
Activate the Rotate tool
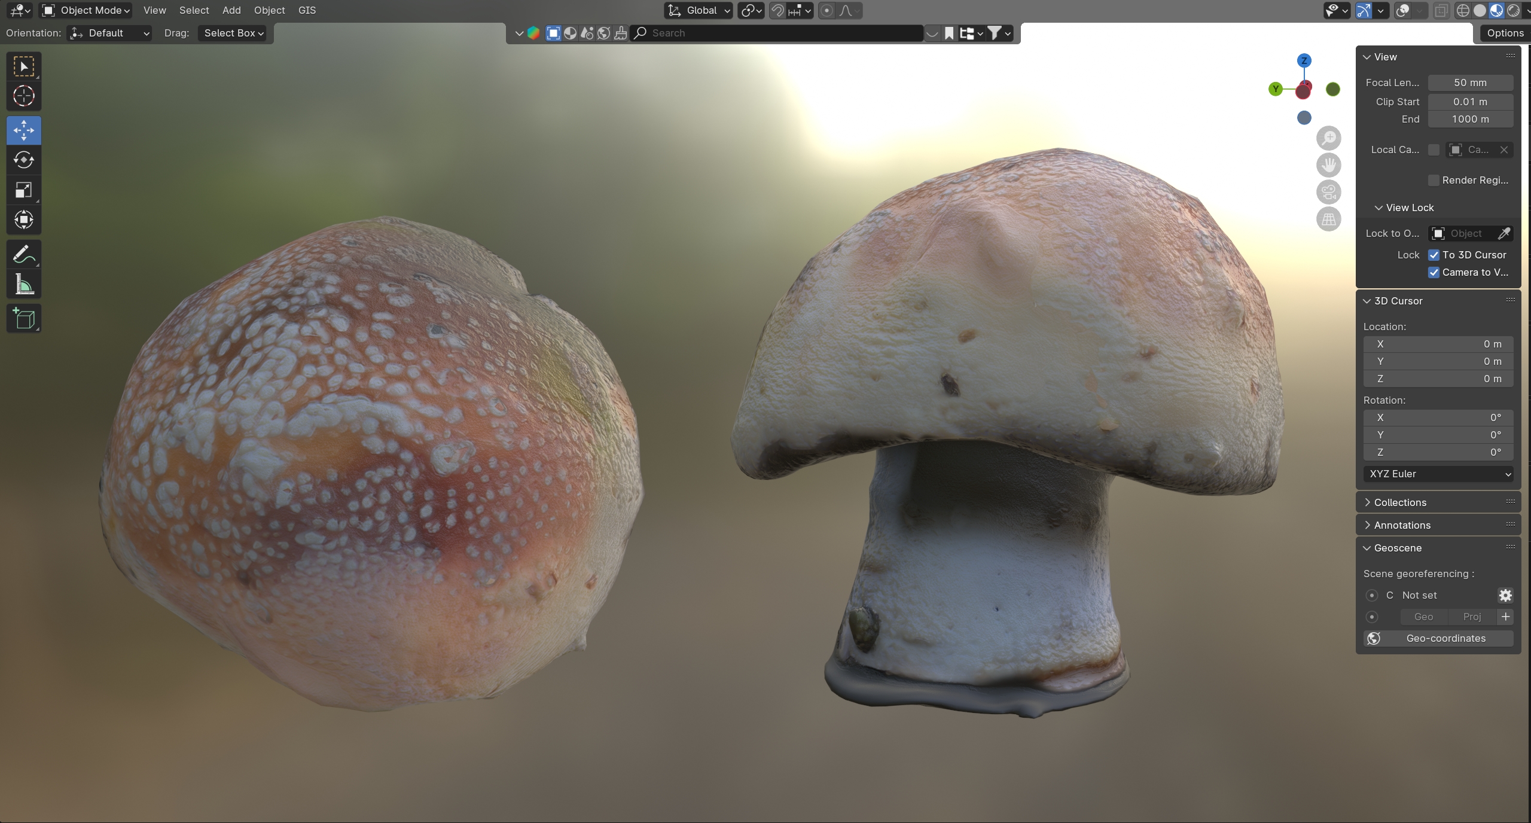(x=24, y=160)
